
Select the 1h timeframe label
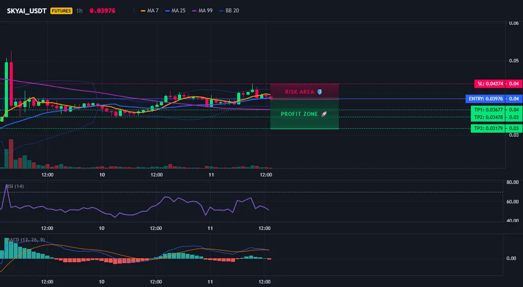tap(80, 11)
